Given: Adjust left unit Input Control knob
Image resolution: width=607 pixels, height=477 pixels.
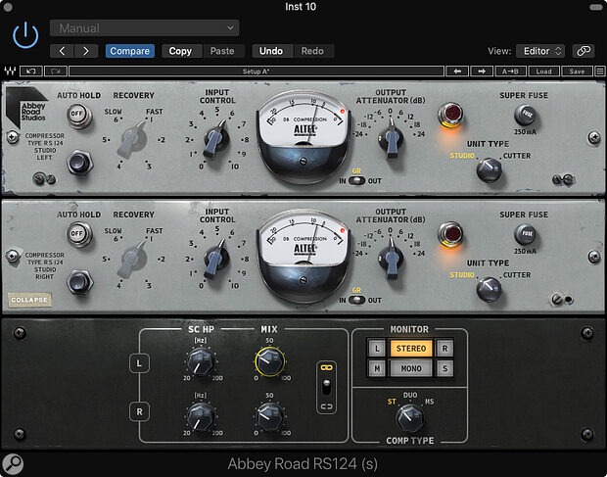Looking at the screenshot, I should pos(215,138).
